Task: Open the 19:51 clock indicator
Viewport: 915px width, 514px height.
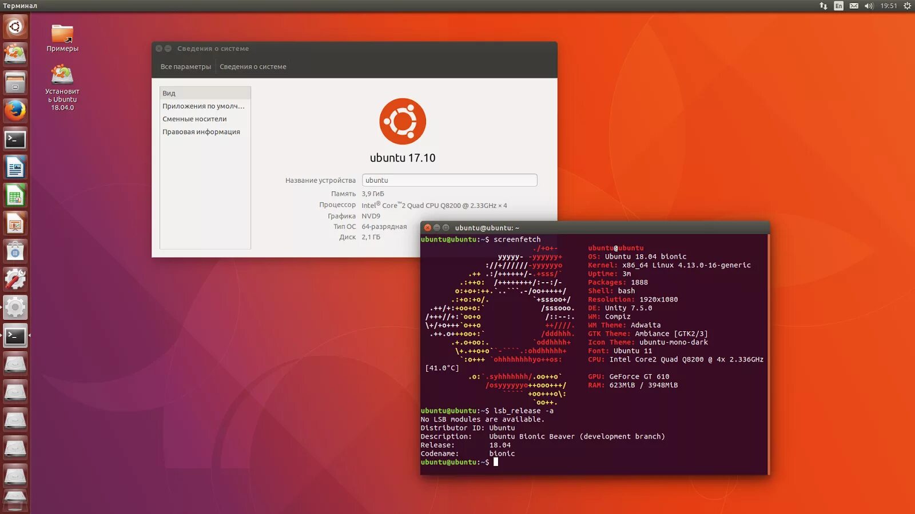Action: tap(889, 6)
